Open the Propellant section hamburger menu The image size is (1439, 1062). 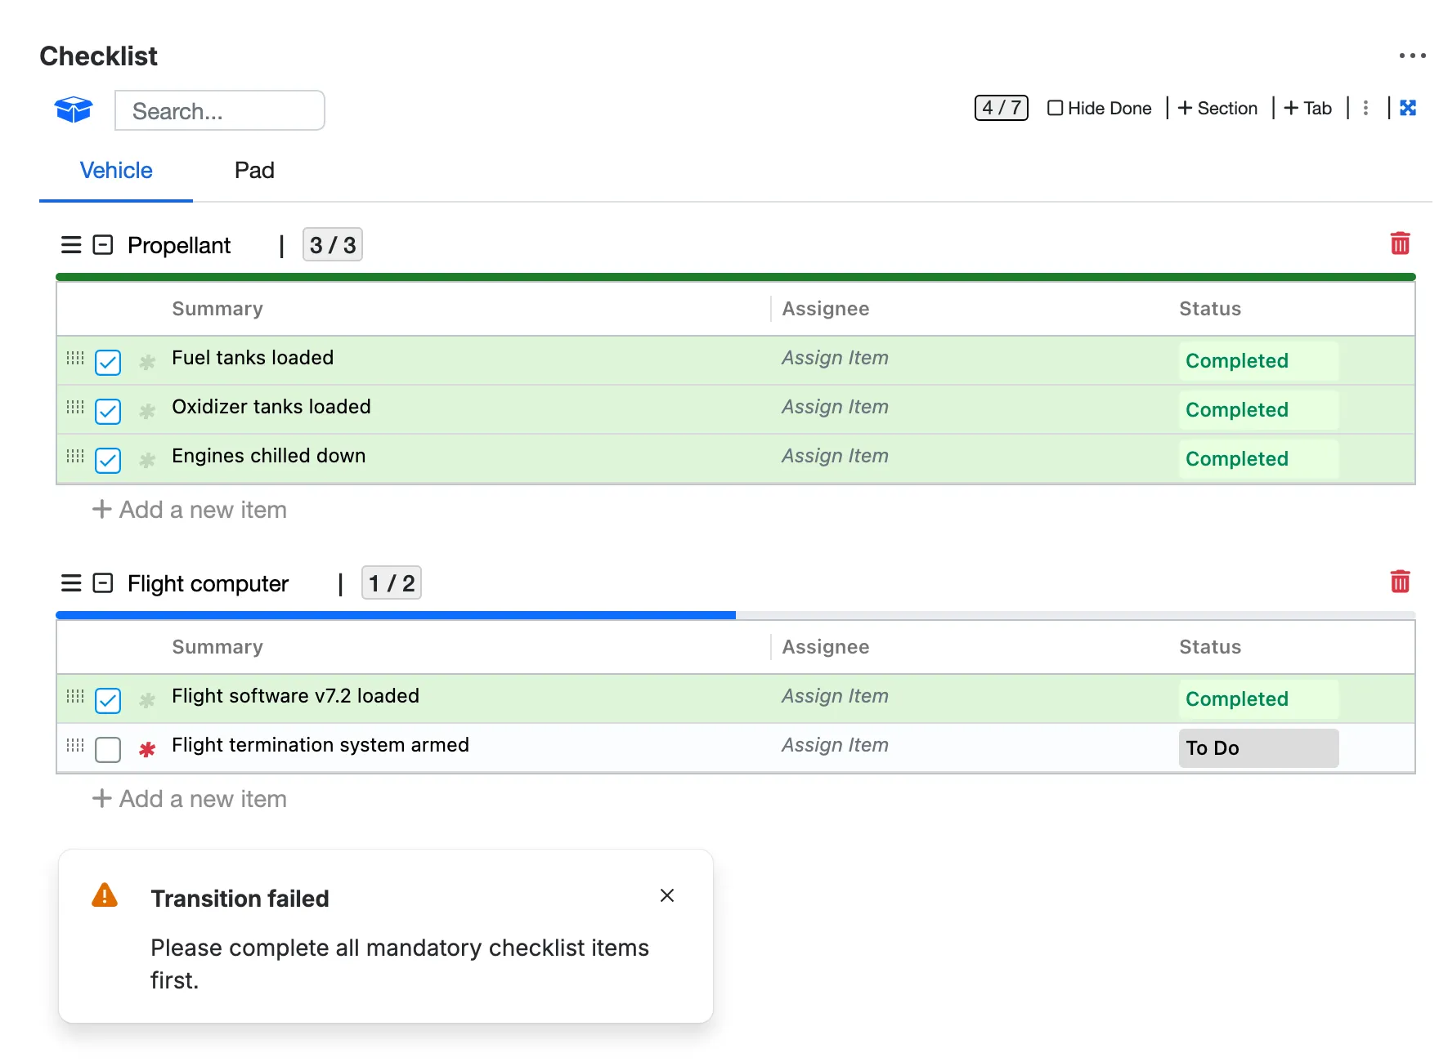(x=71, y=245)
